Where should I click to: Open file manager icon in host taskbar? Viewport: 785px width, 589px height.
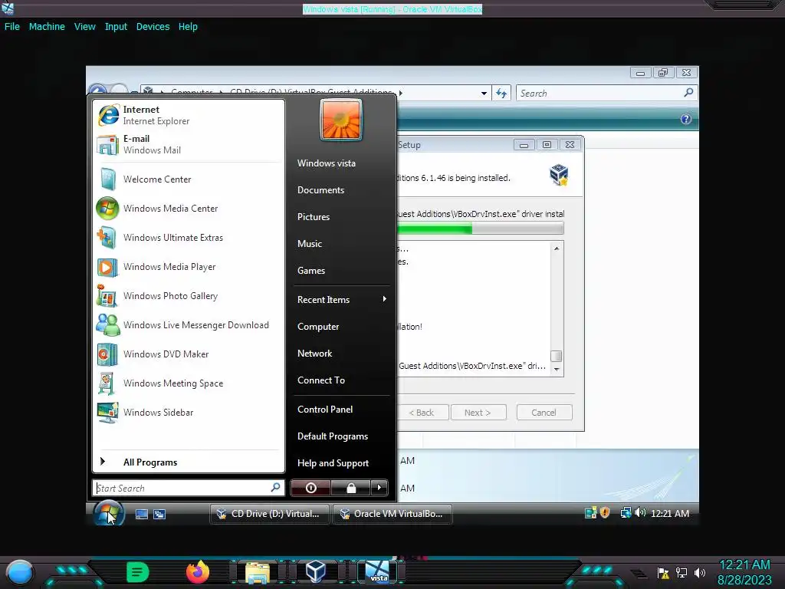258,572
